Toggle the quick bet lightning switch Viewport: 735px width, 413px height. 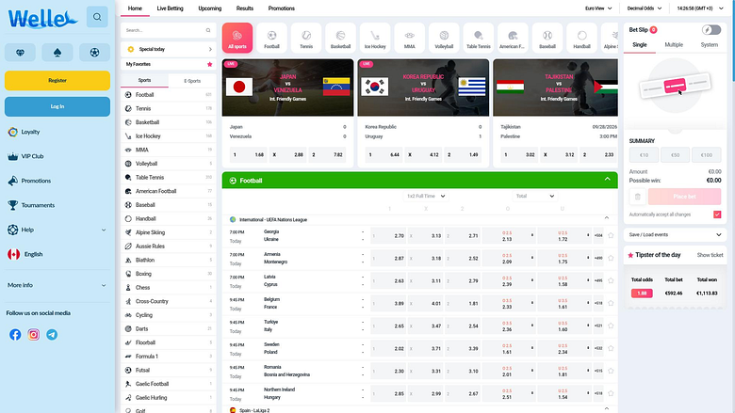tap(711, 30)
